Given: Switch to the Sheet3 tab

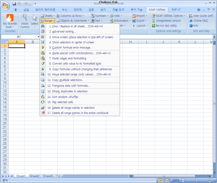Looking at the screenshot, I should click(x=48, y=176).
